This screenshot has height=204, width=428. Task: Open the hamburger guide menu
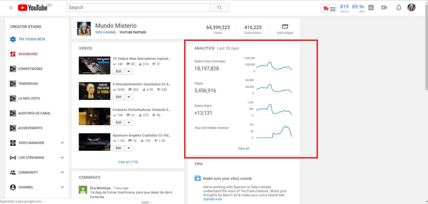(11, 7)
